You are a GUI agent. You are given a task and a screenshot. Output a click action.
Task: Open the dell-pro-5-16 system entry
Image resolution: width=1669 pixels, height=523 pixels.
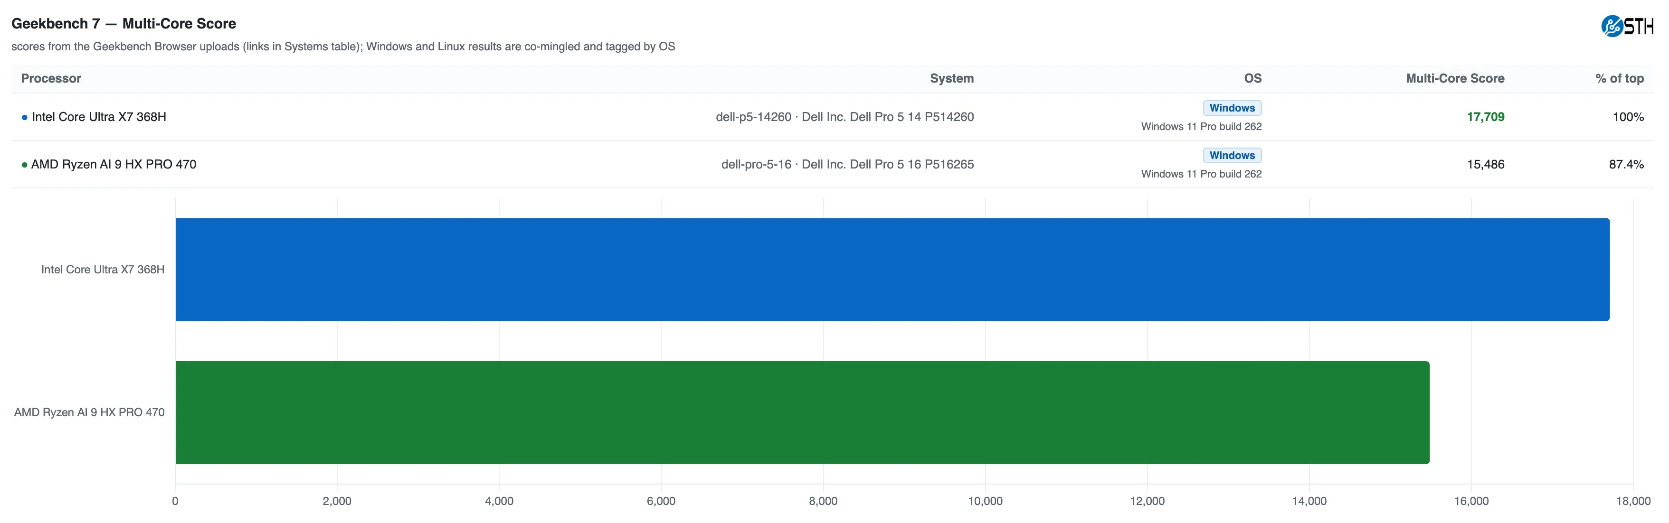click(847, 164)
